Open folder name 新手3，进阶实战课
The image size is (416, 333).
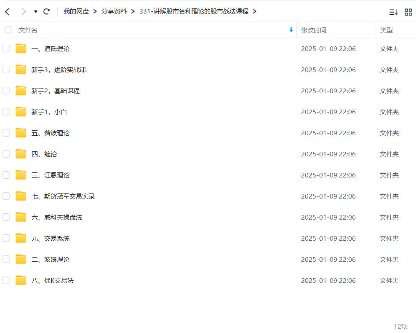click(59, 70)
